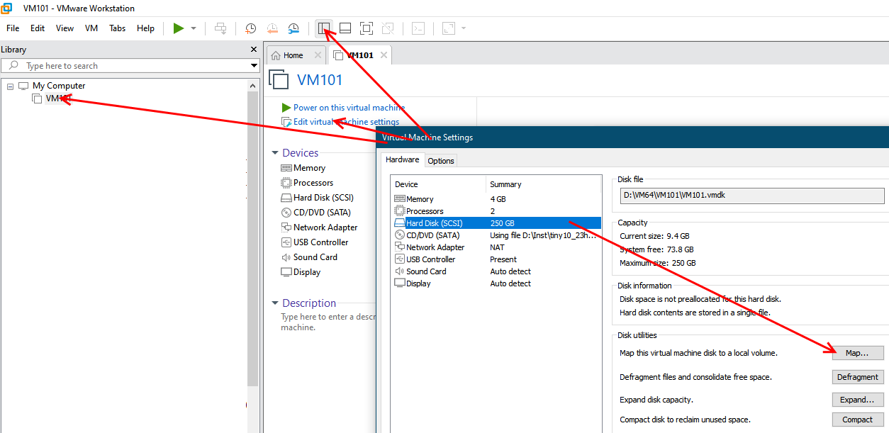Click Power on this virtual machine link
Screen dimensions: 889x433
350,108
